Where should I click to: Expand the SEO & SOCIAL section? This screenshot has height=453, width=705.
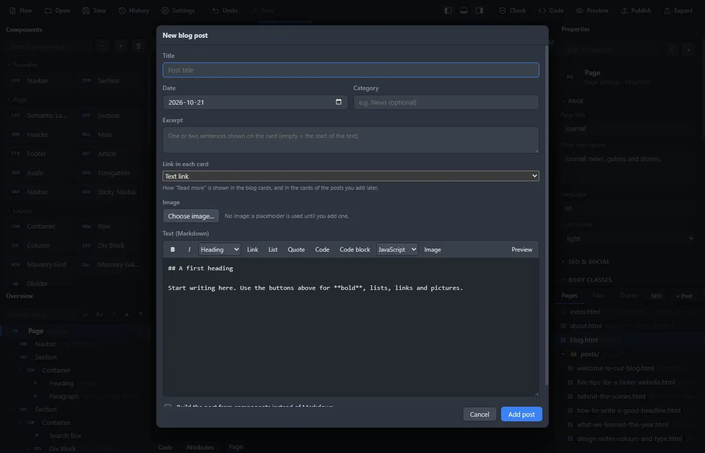click(x=589, y=262)
